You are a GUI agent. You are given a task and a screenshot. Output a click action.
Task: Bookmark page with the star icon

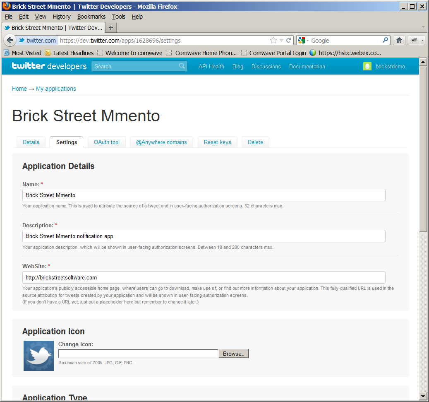point(273,41)
